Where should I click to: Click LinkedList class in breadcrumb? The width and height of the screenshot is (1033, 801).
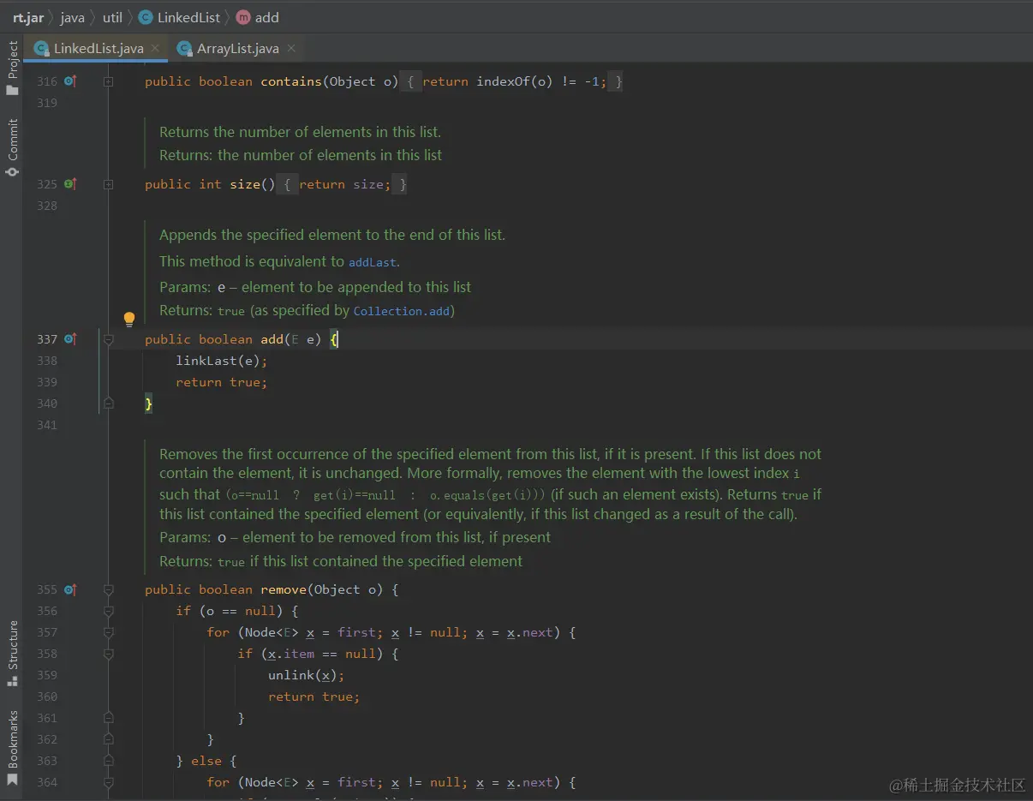tap(179, 17)
